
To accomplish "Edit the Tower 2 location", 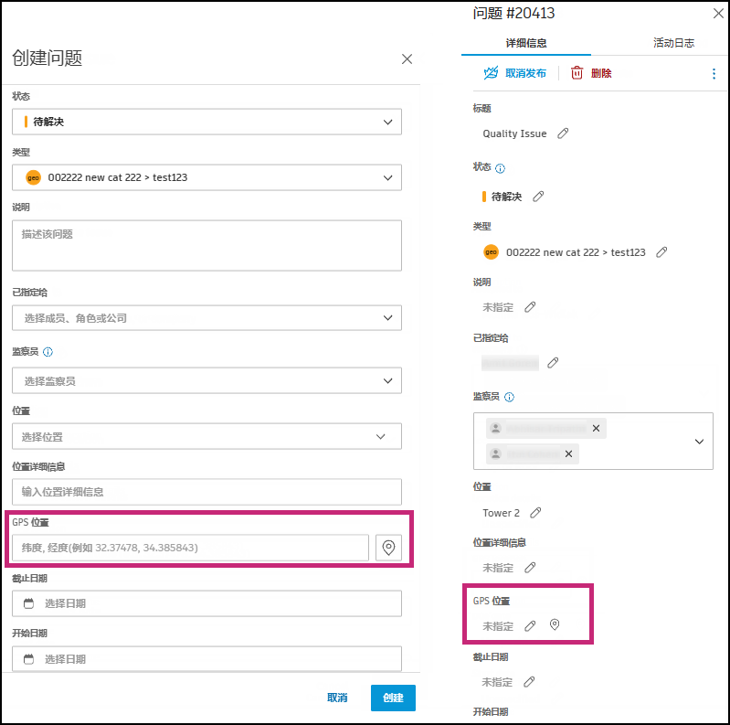I will coord(535,513).
